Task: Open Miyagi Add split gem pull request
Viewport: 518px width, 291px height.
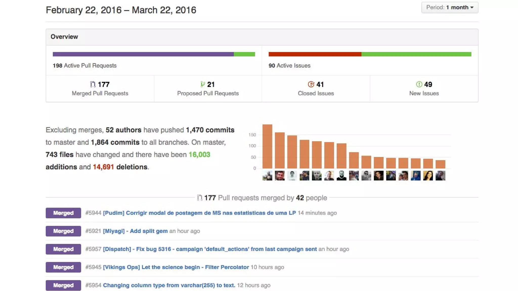Action: (x=135, y=231)
